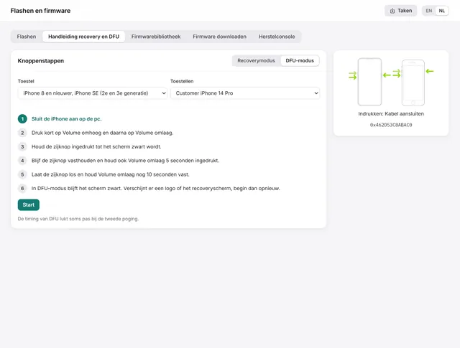Toggle to Recoverymodus
The height and width of the screenshot is (348, 460).
(x=256, y=61)
